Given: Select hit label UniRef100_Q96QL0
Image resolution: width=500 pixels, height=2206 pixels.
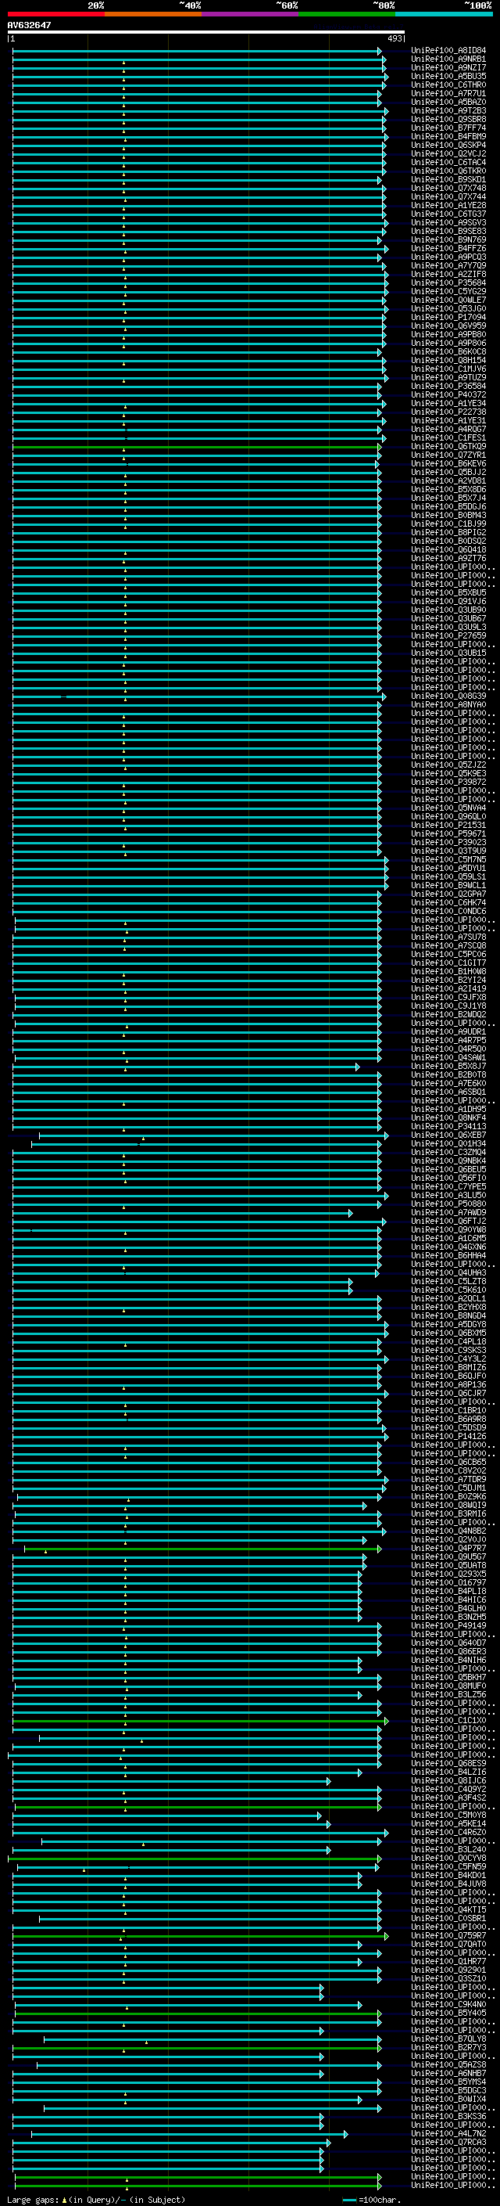Looking at the screenshot, I should (448, 816).
